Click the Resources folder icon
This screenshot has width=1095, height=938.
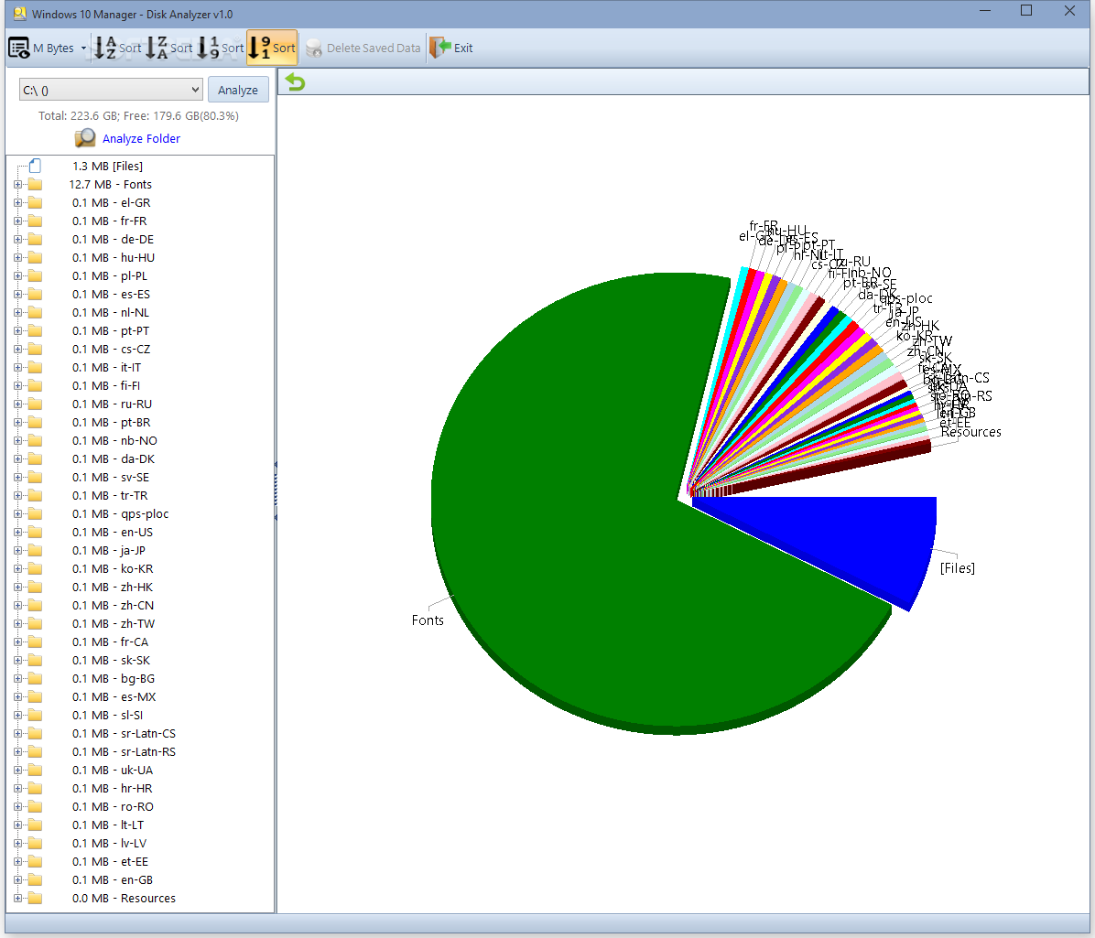[35, 899]
